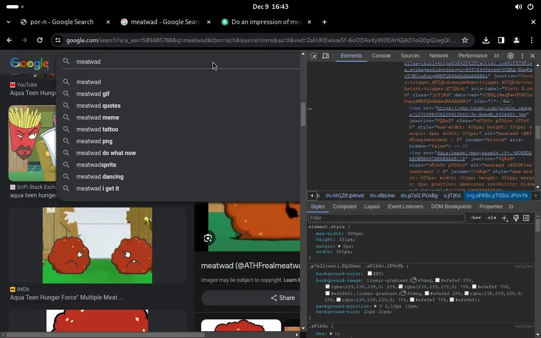Click the site information icon in address bar
Viewport: 541px width, 338px height.
tap(58, 40)
